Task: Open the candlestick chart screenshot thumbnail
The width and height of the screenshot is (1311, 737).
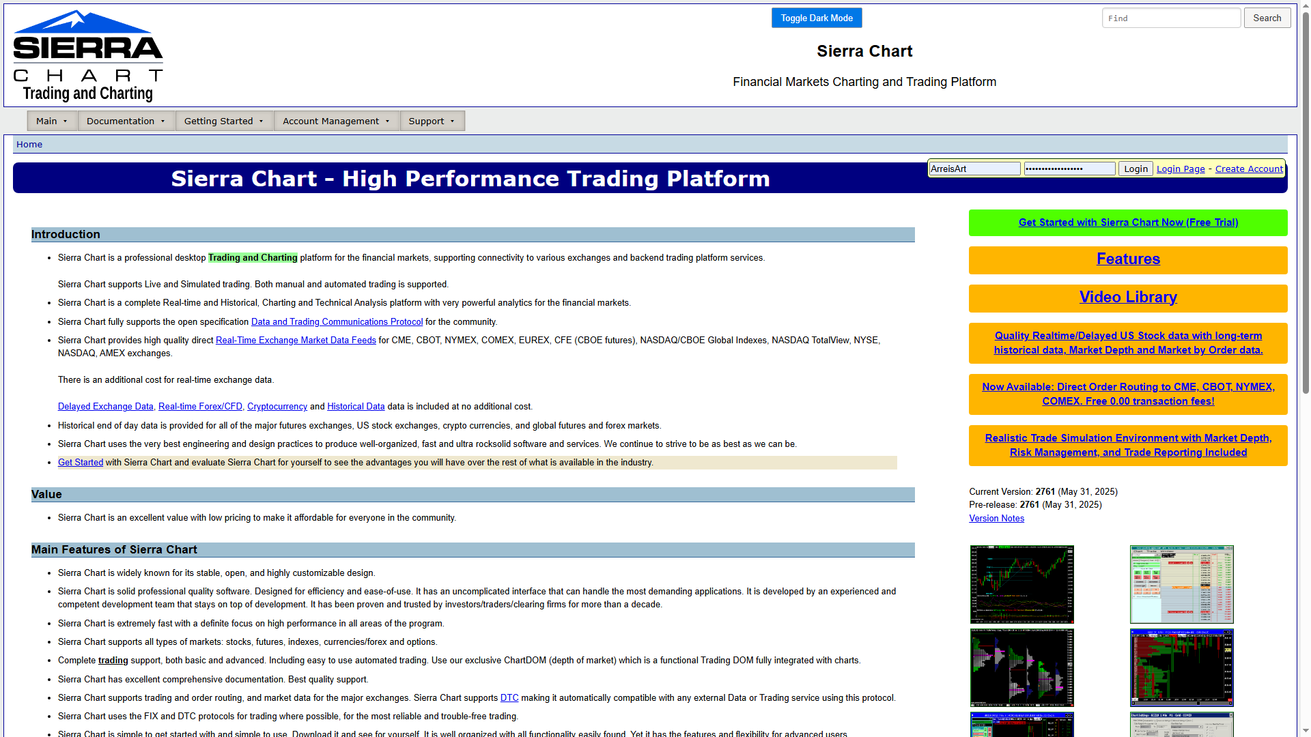Action: 1021,584
